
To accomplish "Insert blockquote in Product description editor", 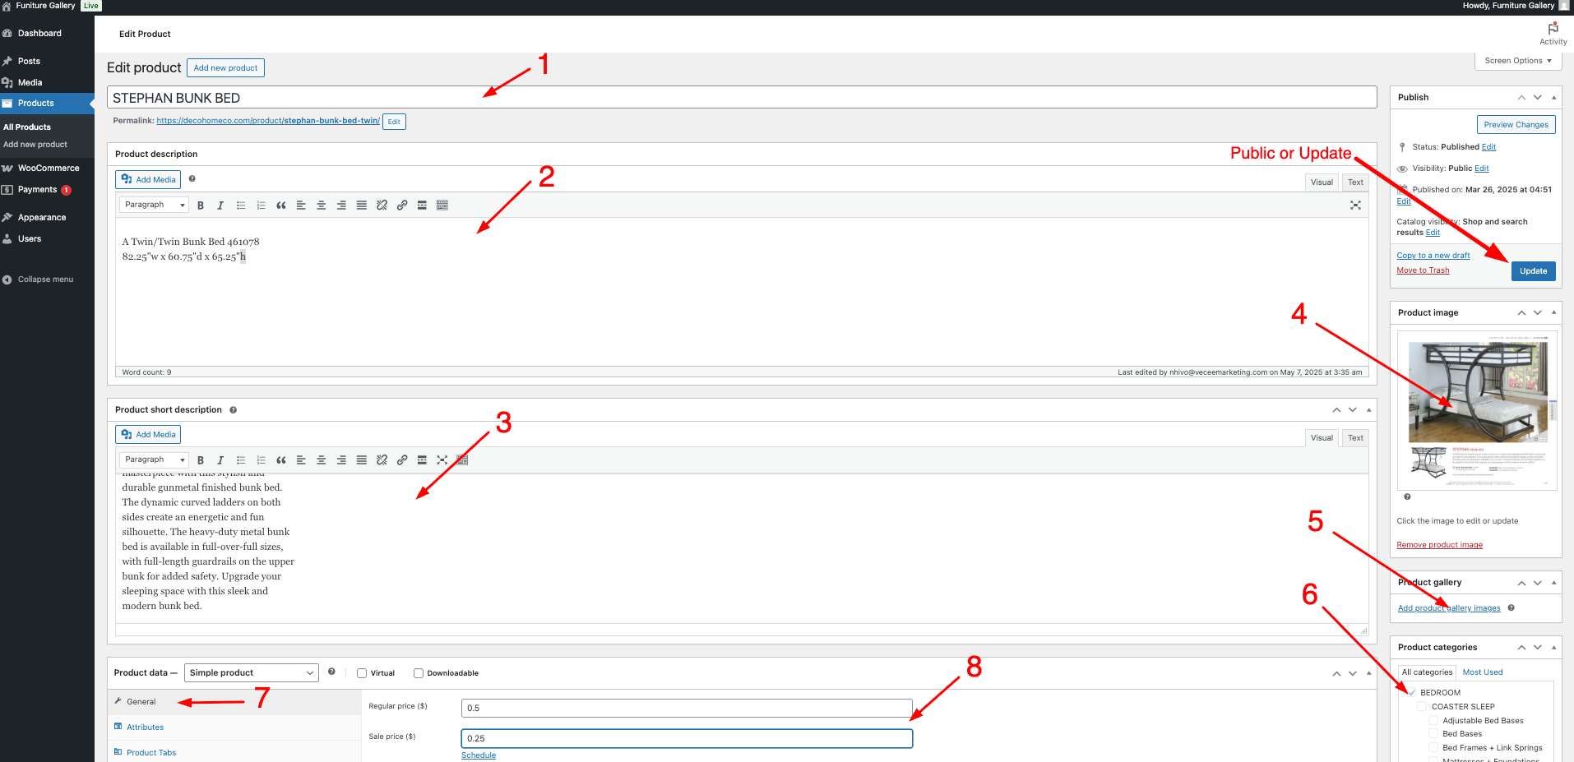I will [280, 206].
